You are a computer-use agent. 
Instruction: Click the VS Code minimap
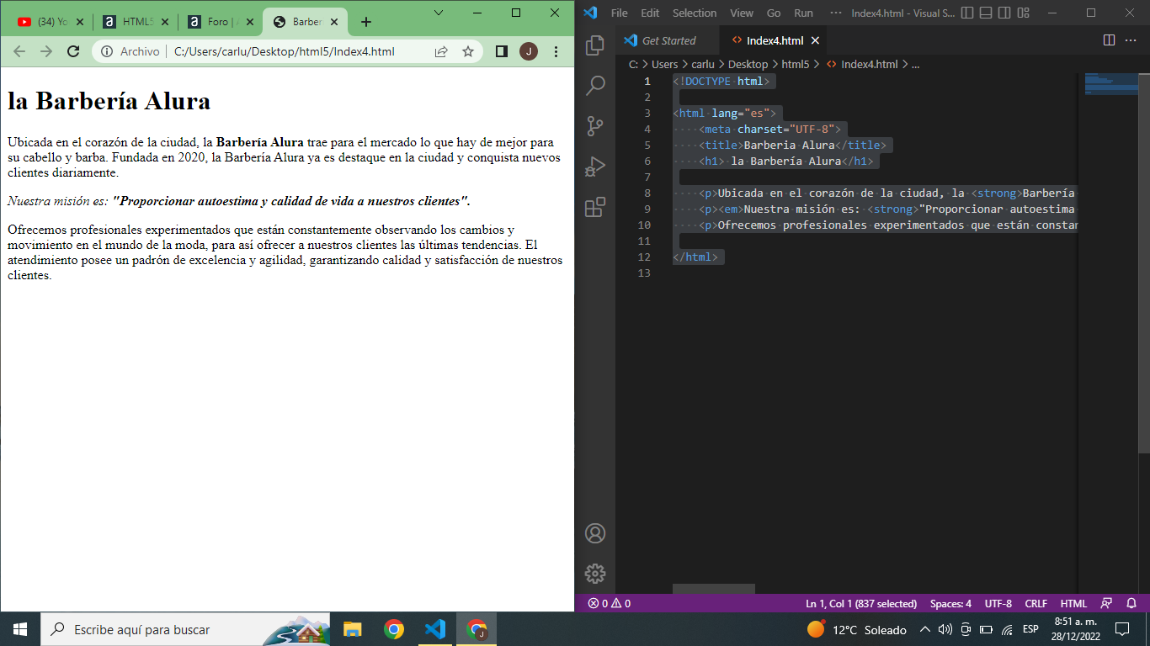[x=1111, y=84]
